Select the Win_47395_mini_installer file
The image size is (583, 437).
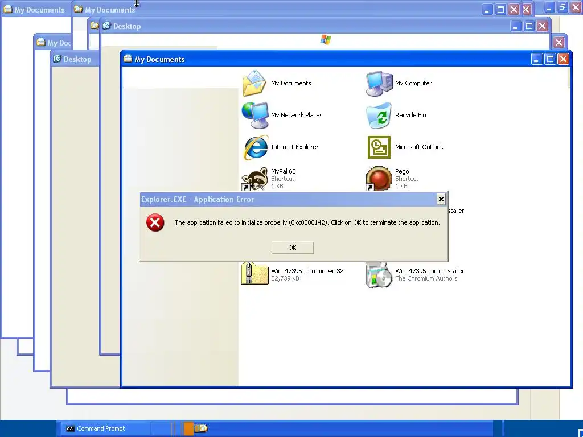click(x=379, y=275)
